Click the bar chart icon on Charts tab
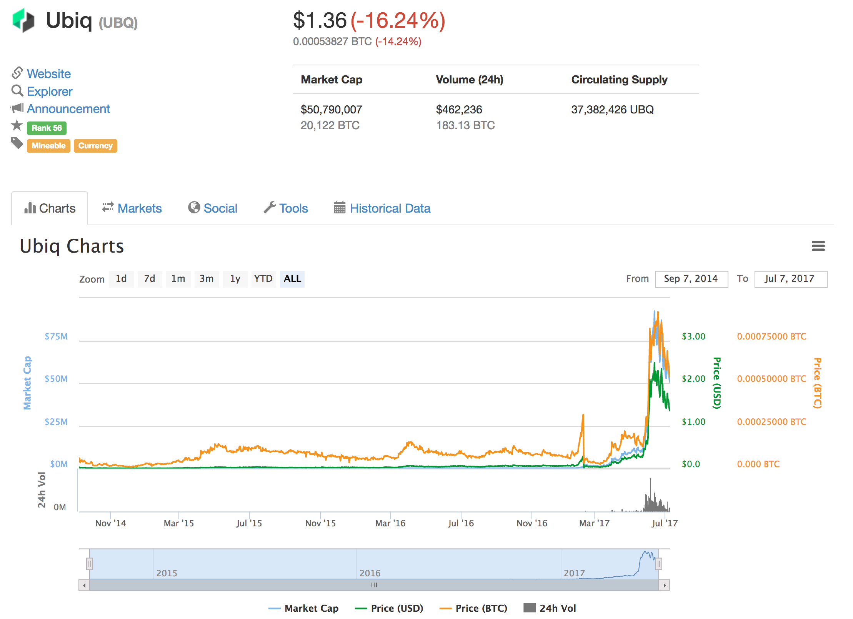This screenshot has width=853, height=619. (30, 208)
